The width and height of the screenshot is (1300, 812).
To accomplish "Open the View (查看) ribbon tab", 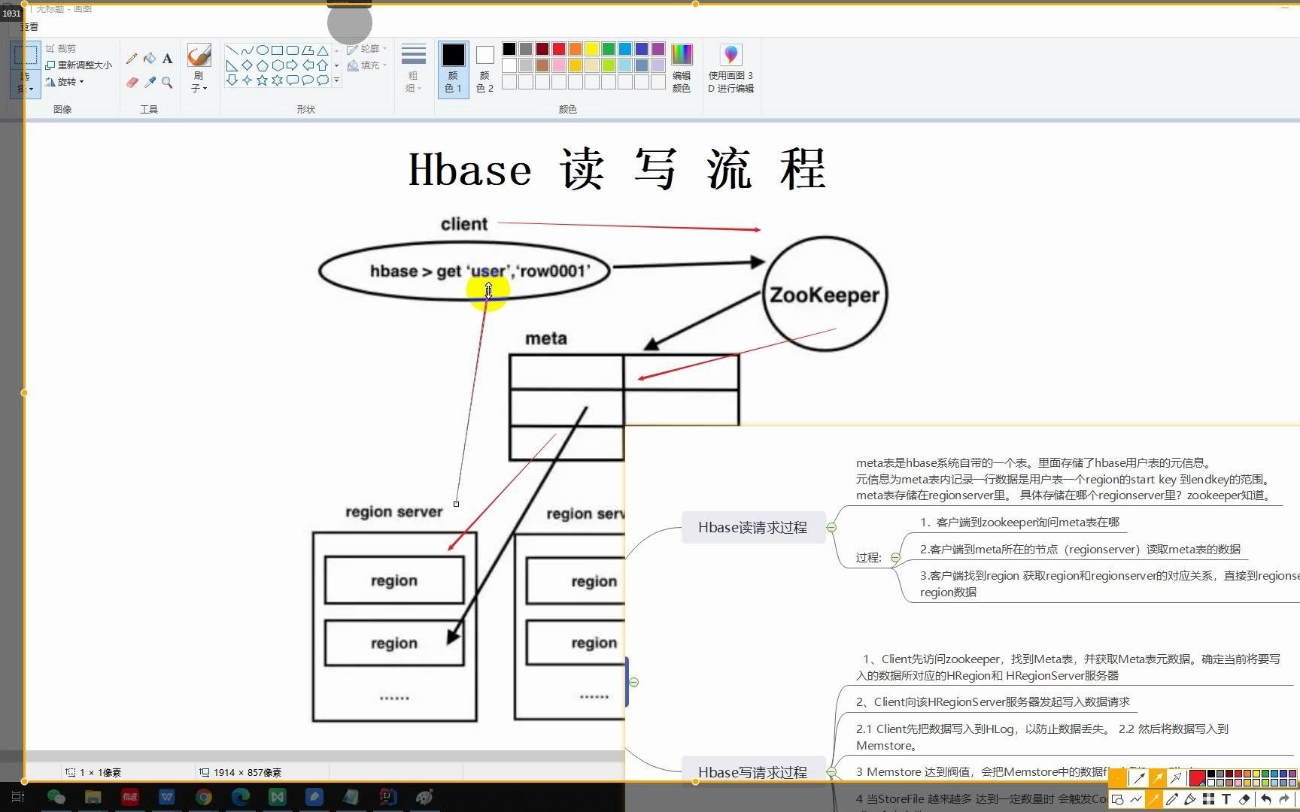I will pos(29,26).
